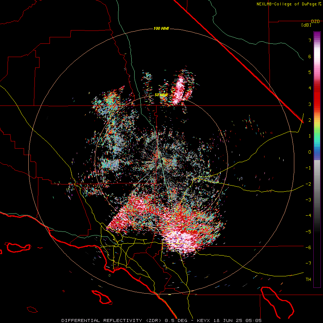
Task: Click the "-5" value on the dB scale
Action: 308,231
